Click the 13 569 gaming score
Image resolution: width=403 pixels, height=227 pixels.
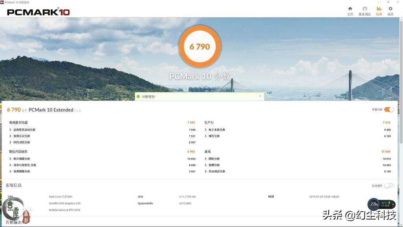(x=386, y=152)
